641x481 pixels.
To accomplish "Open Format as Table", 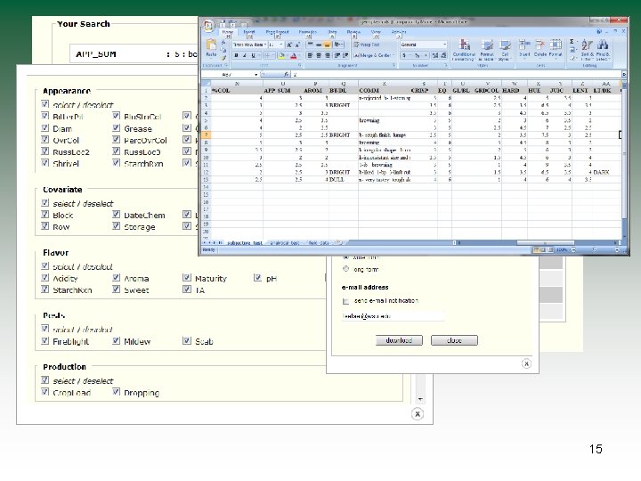I will tap(487, 50).
